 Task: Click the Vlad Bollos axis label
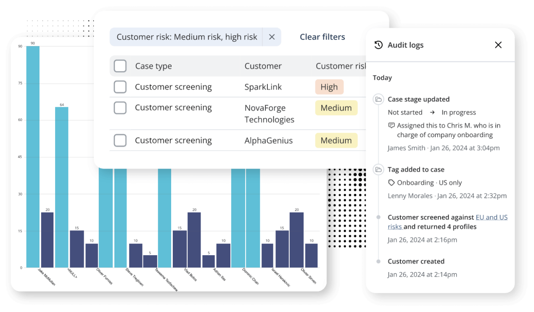click(190, 275)
